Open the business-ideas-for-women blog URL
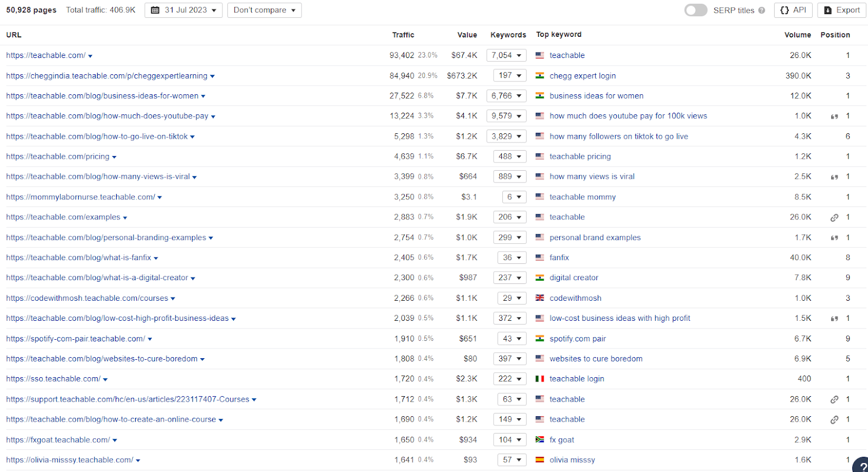The image size is (868, 472). pos(102,96)
